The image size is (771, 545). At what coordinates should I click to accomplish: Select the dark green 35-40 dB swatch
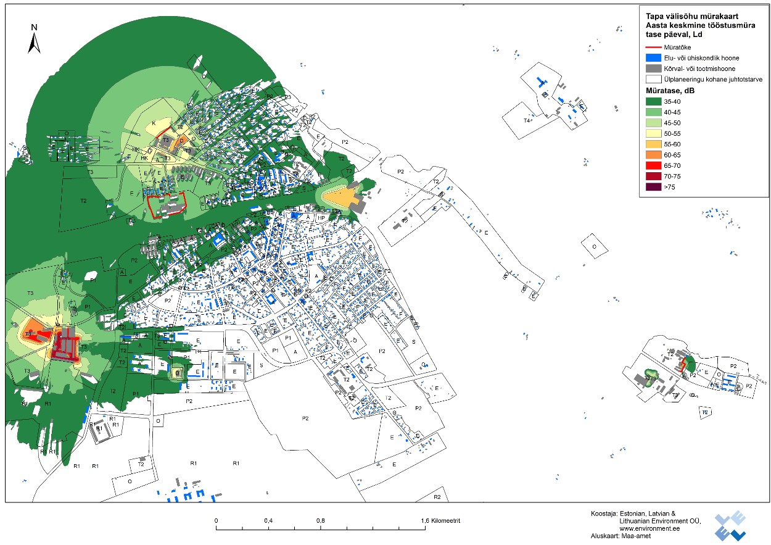point(653,101)
